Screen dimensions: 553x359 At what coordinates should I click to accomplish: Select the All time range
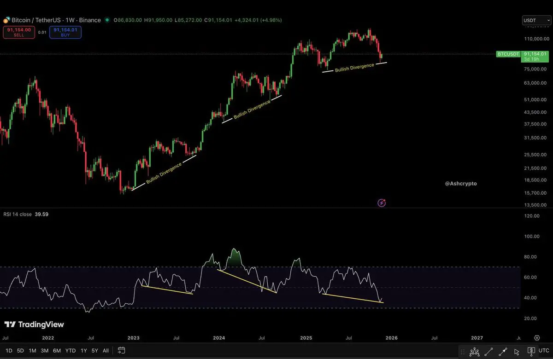[x=106, y=351]
